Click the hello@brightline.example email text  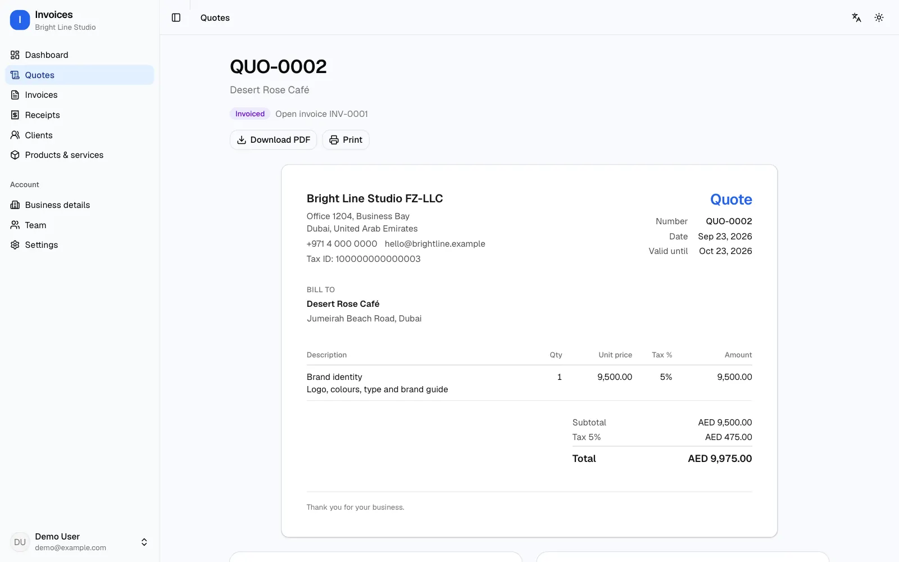click(x=435, y=244)
